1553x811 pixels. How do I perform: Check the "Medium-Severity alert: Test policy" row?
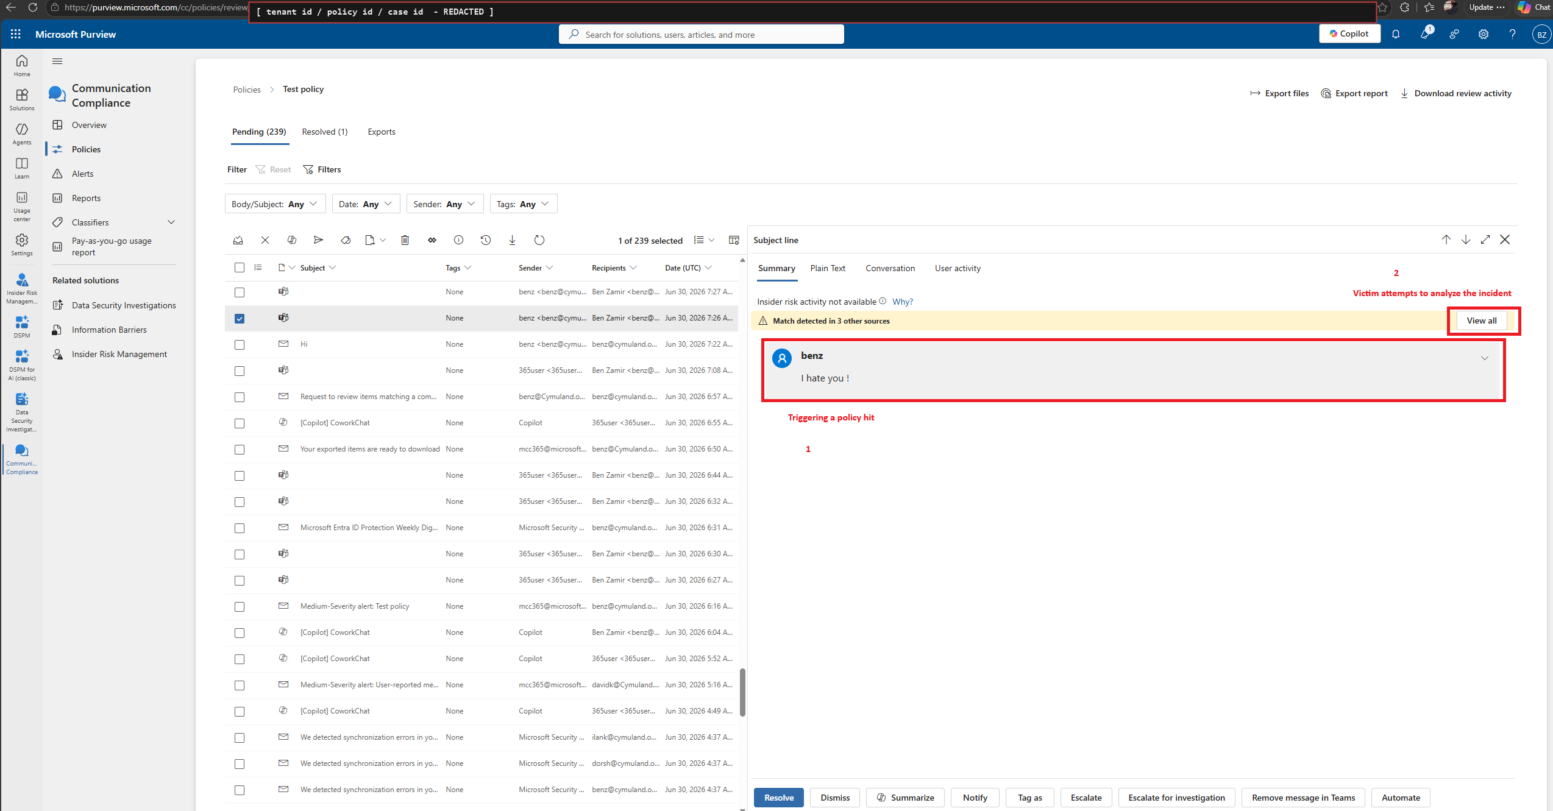pyautogui.click(x=240, y=607)
